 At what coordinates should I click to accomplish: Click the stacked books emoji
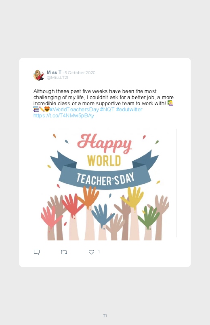36,109
